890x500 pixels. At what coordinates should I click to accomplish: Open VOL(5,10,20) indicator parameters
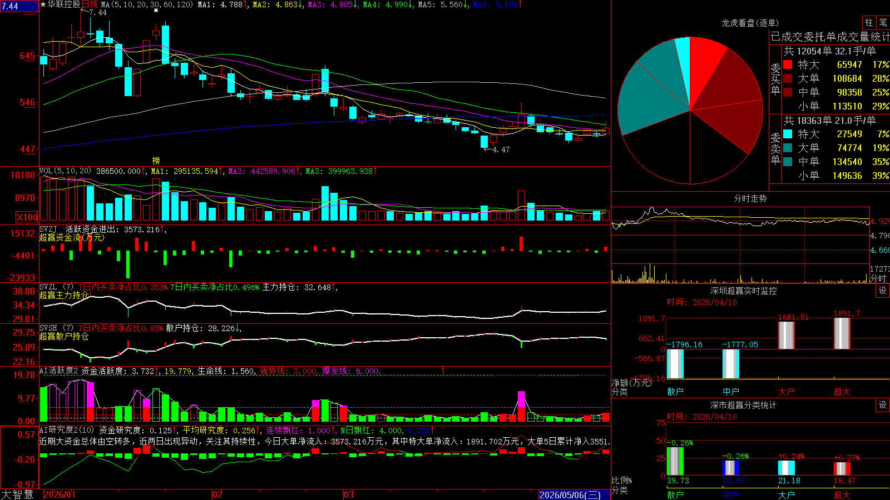point(65,171)
